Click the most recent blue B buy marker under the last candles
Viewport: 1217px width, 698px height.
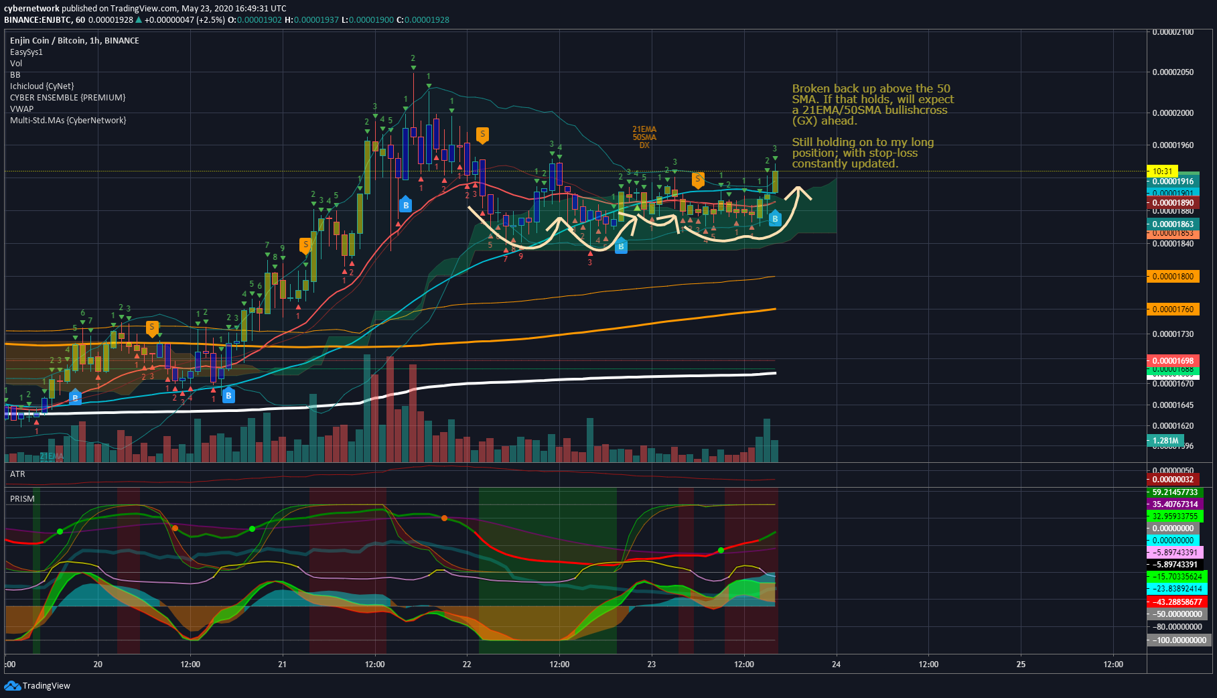coord(775,218)
